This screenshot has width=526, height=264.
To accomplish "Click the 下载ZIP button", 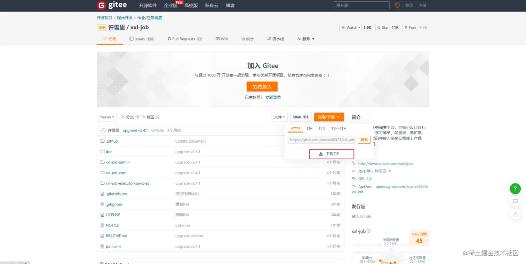I will [x=332, y=154].
